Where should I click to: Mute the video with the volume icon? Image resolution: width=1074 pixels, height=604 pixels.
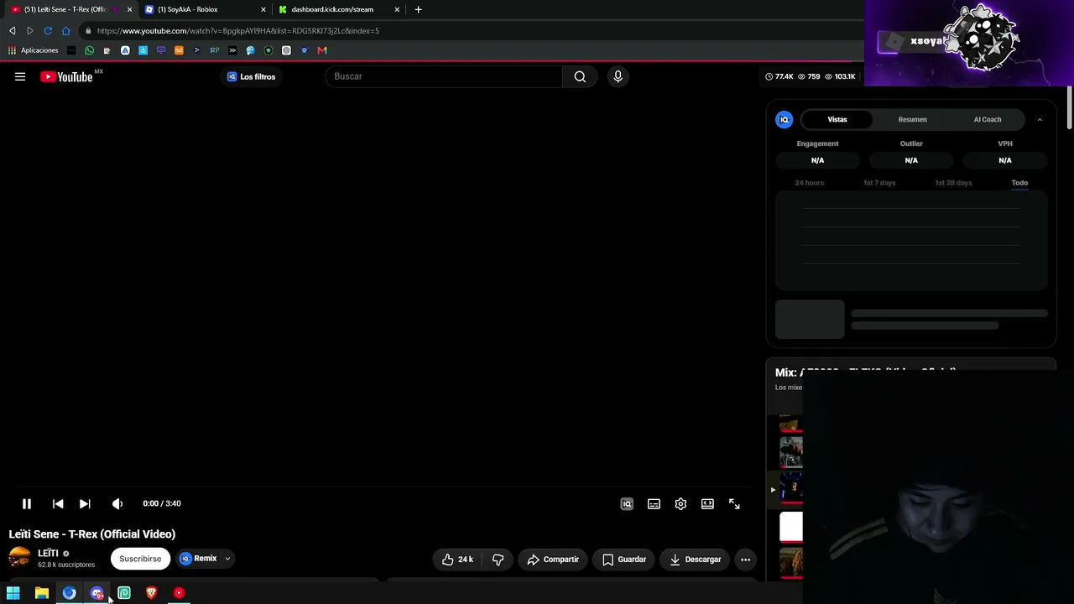coord(117,503)
